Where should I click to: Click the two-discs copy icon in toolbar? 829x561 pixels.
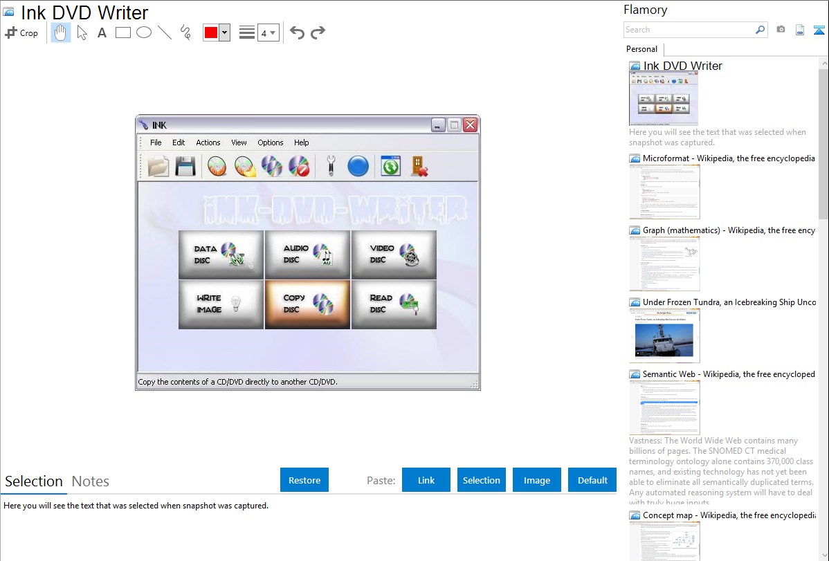click(x=272, y=166)
